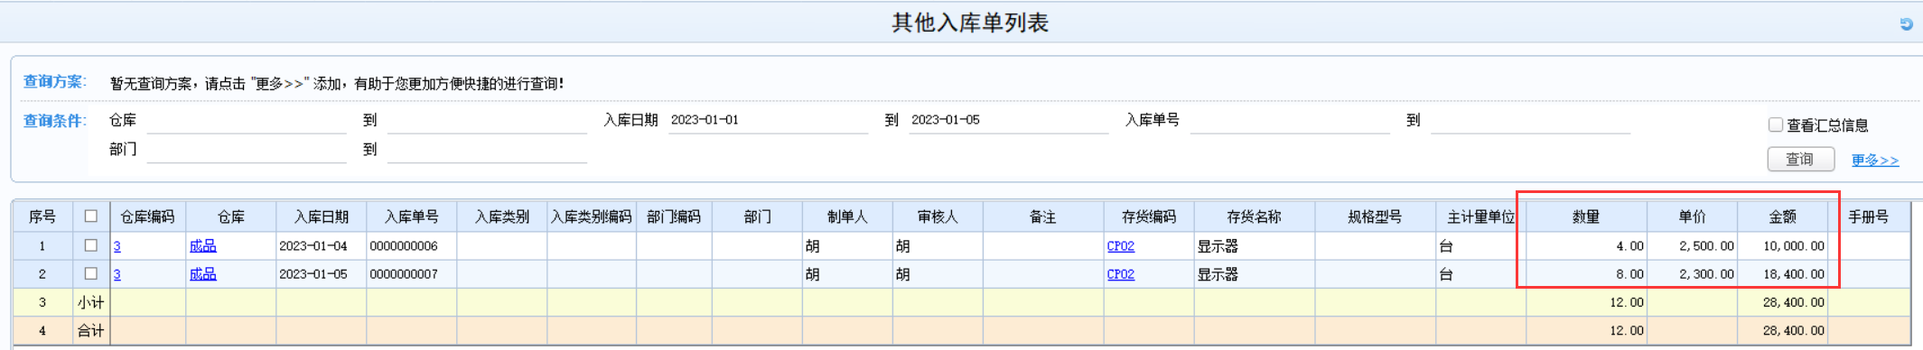Check the checkbox for row 2
Viewport: 1923px width, 350px height.
pyautogui.click(x=90, y=273)
